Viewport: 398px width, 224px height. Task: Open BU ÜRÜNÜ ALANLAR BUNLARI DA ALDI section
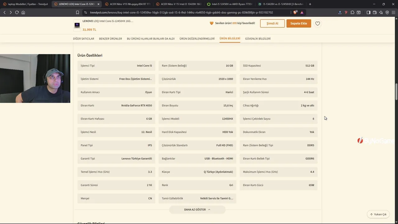tap(150, 39)
